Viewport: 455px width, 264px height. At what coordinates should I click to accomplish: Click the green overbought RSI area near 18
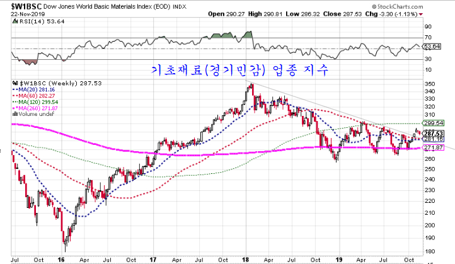247,35
